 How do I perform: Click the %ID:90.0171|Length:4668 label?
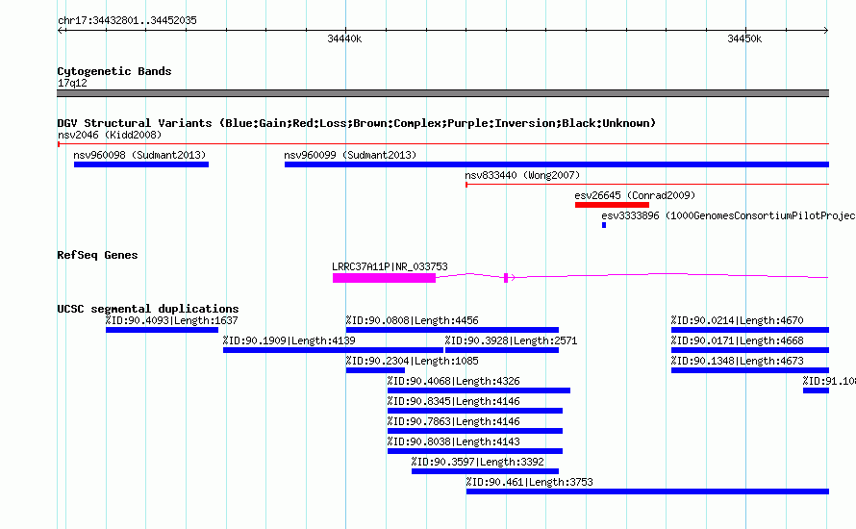click(x=737, y=340)
